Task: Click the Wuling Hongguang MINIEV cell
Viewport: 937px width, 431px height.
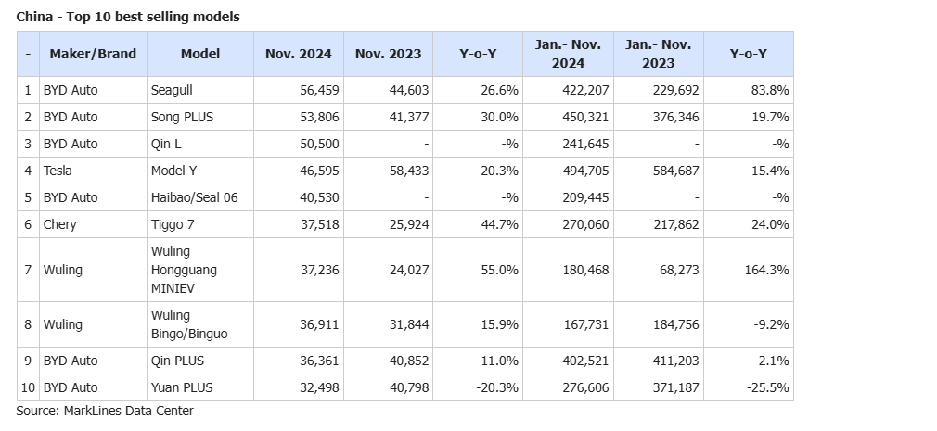Action: pyautogui.click(x=182, y=269)
